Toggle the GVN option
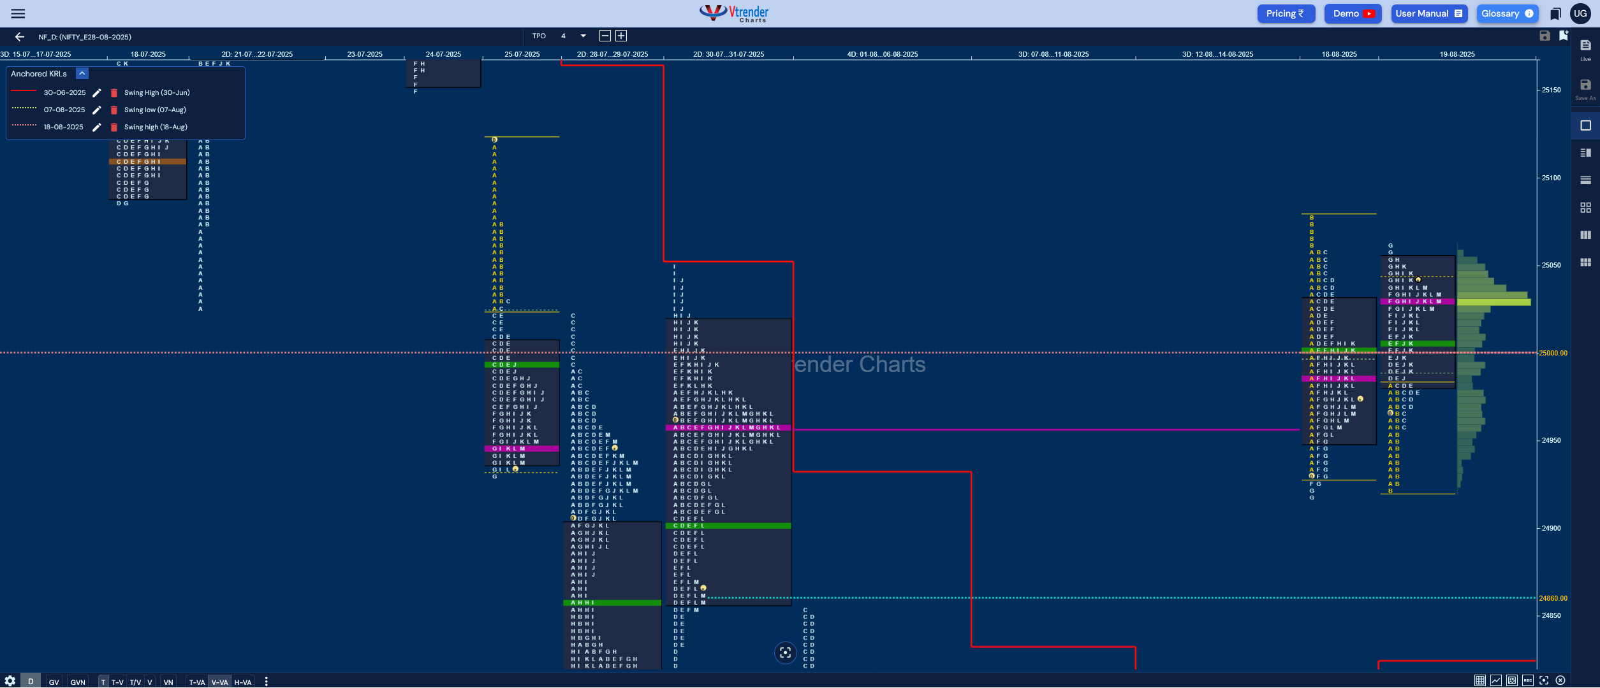The width and height of the screenshot is (1600, 688). [x=78, y=682]
